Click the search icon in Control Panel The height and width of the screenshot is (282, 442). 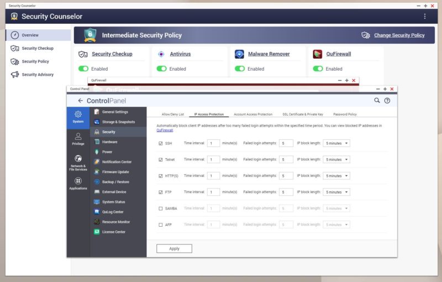tap(377, 101)
